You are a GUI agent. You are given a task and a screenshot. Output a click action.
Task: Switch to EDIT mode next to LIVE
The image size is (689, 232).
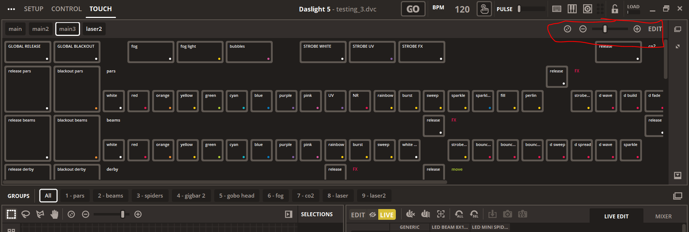358,215
